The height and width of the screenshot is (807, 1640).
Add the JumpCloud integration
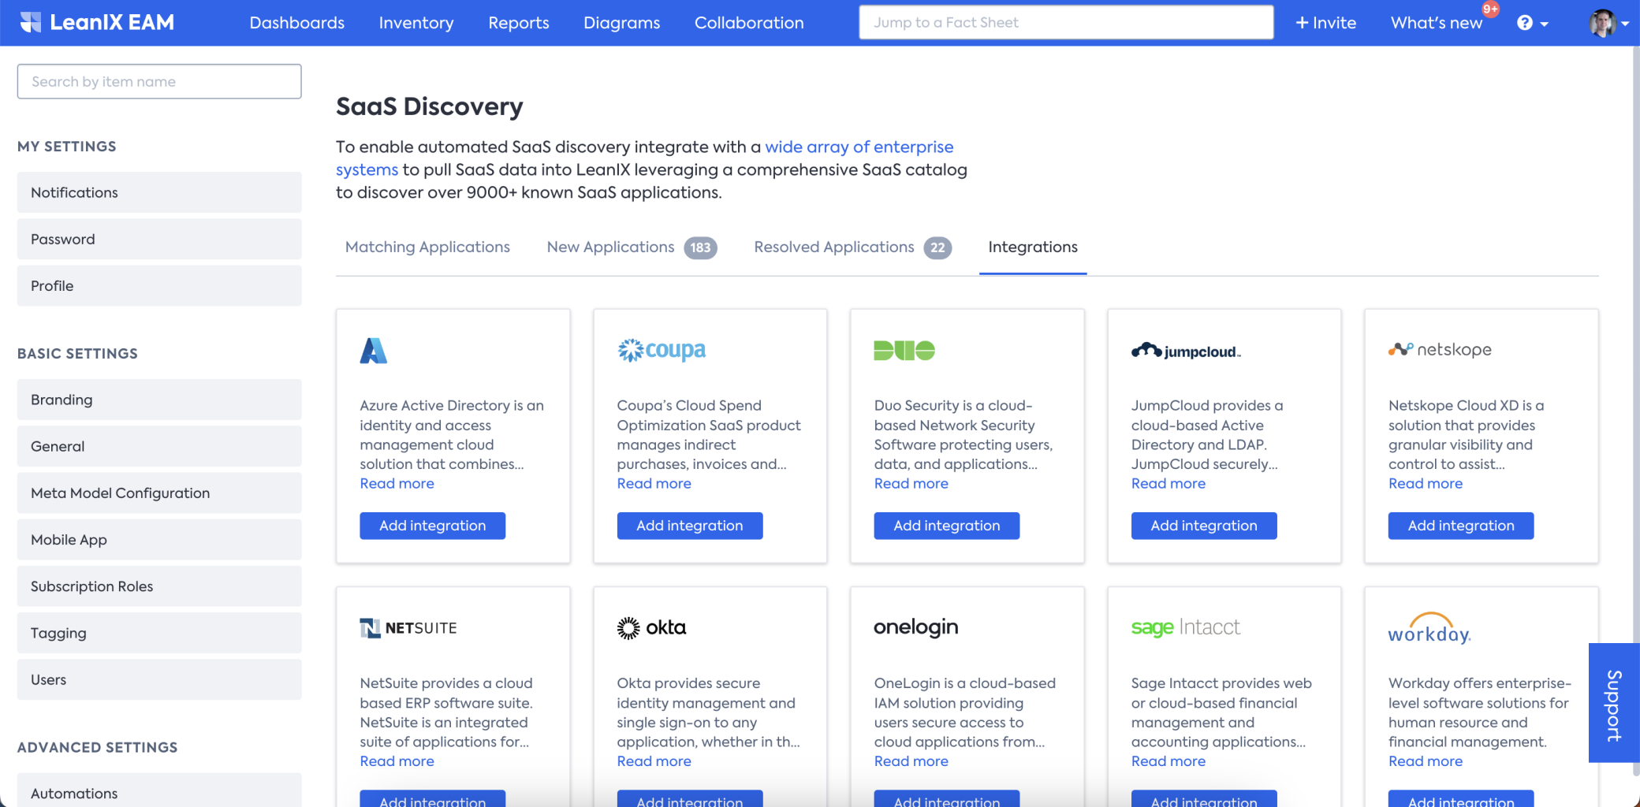pyautogui.click(x=1203, y=526)
